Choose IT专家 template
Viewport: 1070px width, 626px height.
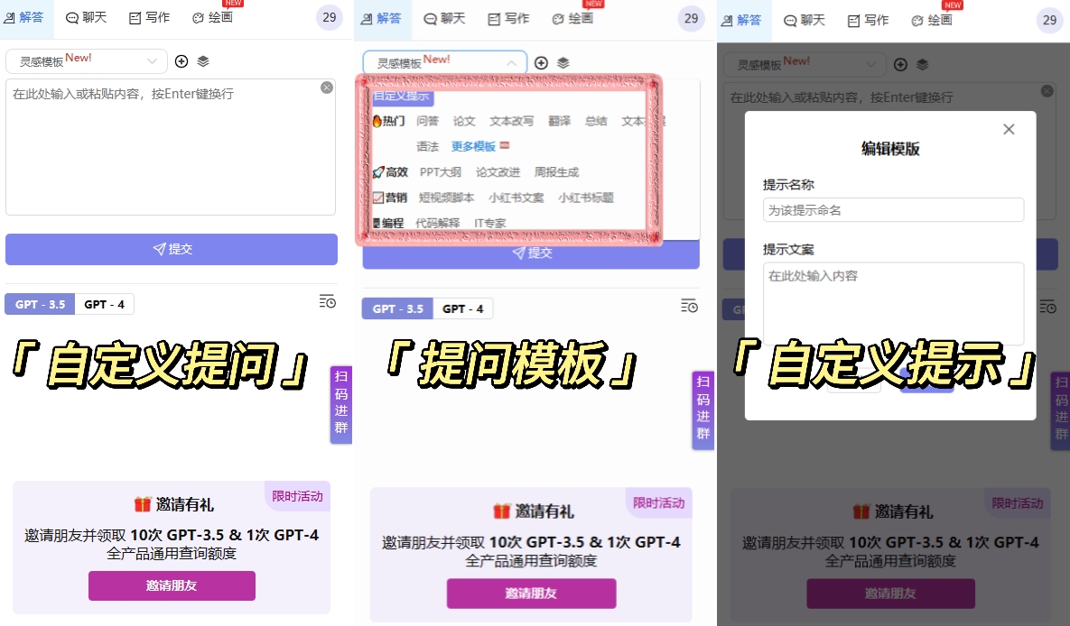pyautogui.click(x=490, y=223)
